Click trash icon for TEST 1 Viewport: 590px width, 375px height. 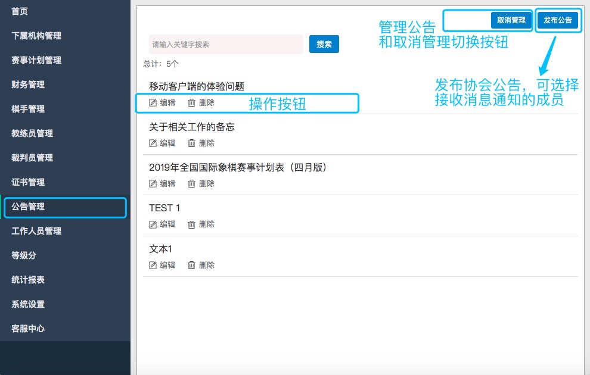tap(191, 224)
